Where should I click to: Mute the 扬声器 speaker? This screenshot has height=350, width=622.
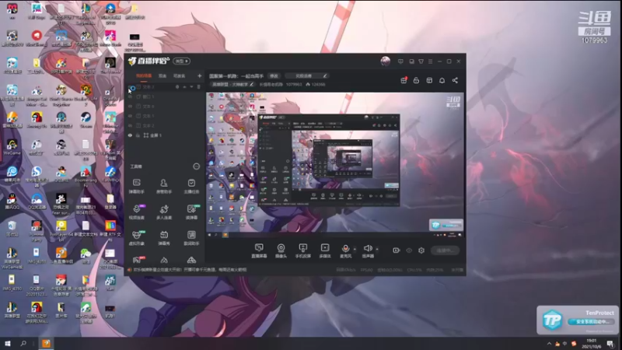point(368,250)
